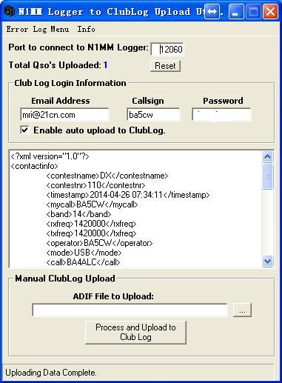Reset the total QSOs uploaded counter
Image resolution: width=282 pixels, height=383 pixels.
(x=165, y=66)
